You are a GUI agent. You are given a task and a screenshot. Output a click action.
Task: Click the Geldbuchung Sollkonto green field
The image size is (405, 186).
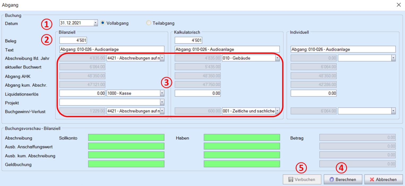coord(126,164)
